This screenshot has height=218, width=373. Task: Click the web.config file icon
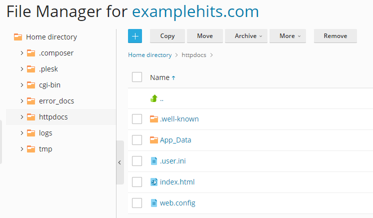point(154,203)
